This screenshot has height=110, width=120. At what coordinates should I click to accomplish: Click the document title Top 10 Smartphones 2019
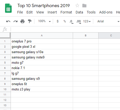[44, 6]
